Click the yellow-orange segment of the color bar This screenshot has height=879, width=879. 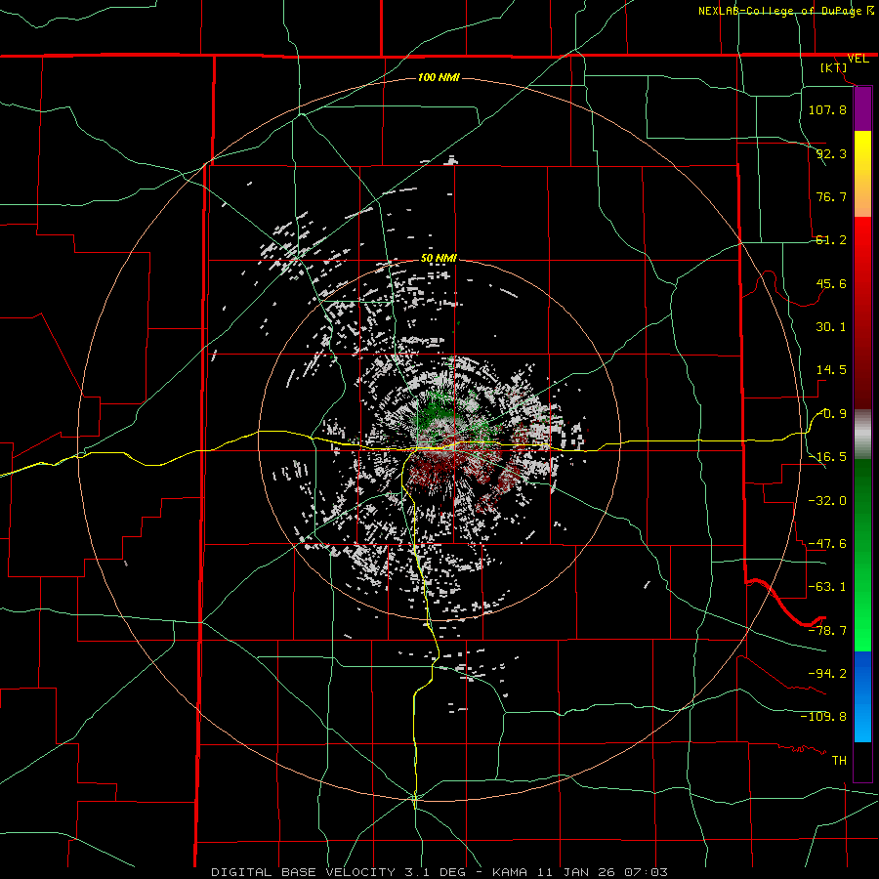pos(862,174)
